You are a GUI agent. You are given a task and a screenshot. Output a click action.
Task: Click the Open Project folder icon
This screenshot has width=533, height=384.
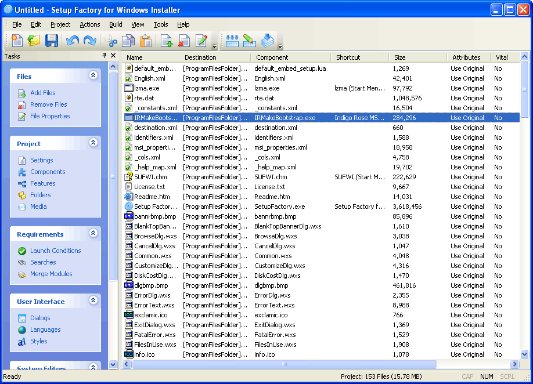point(34,41)
